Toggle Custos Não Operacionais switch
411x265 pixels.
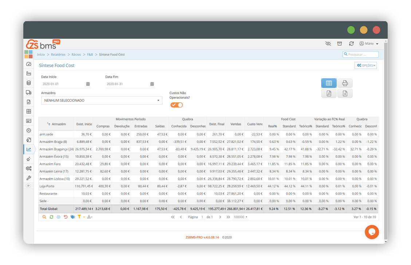click(x=176, y=105)
